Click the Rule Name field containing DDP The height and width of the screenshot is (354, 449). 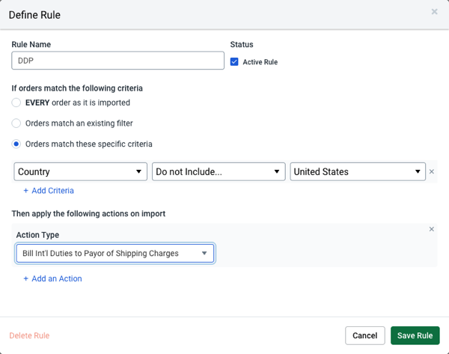point(117,61)
